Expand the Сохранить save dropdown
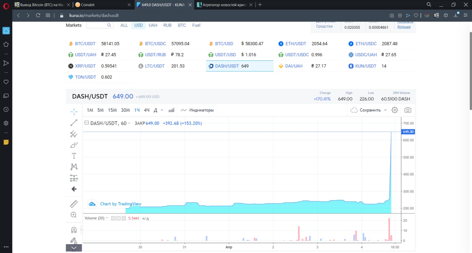This screenshot has height=253, width=472. [385, 110]
